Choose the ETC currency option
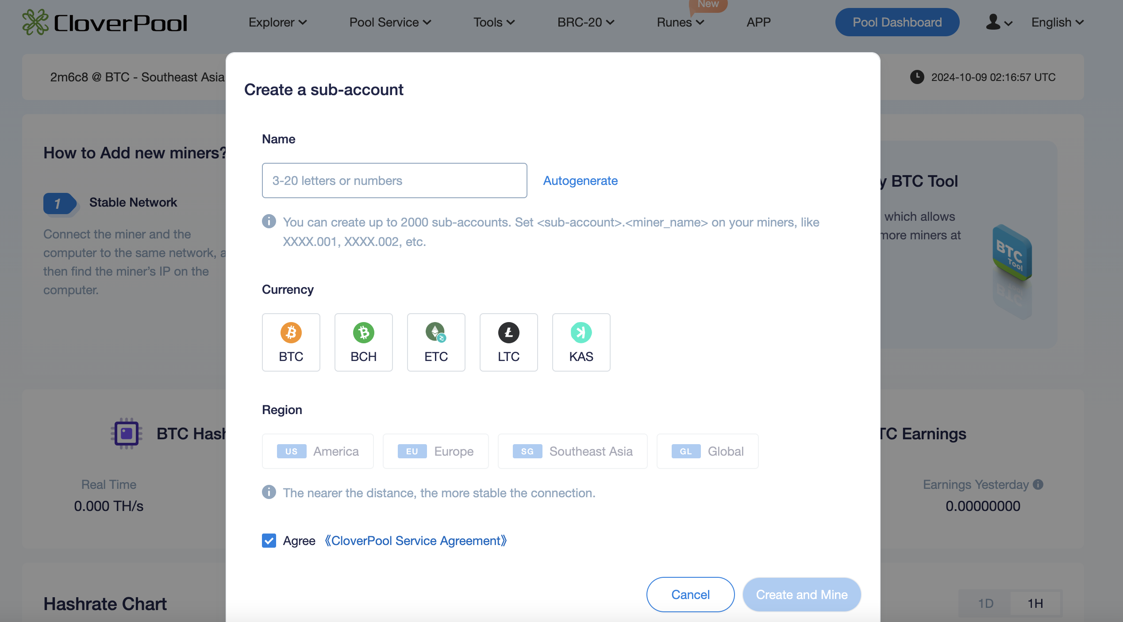Image resolution: width=1123 pixels, height=622 pixels. (x=436, y=342)
